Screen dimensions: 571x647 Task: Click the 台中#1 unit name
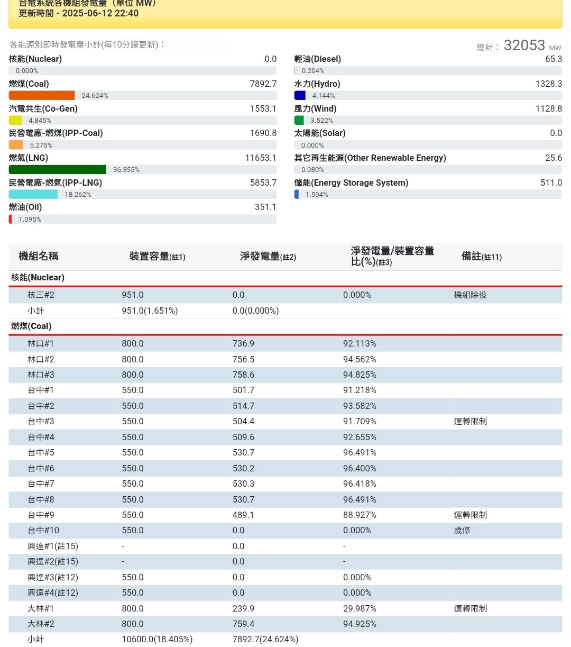[x=41, y=390]
